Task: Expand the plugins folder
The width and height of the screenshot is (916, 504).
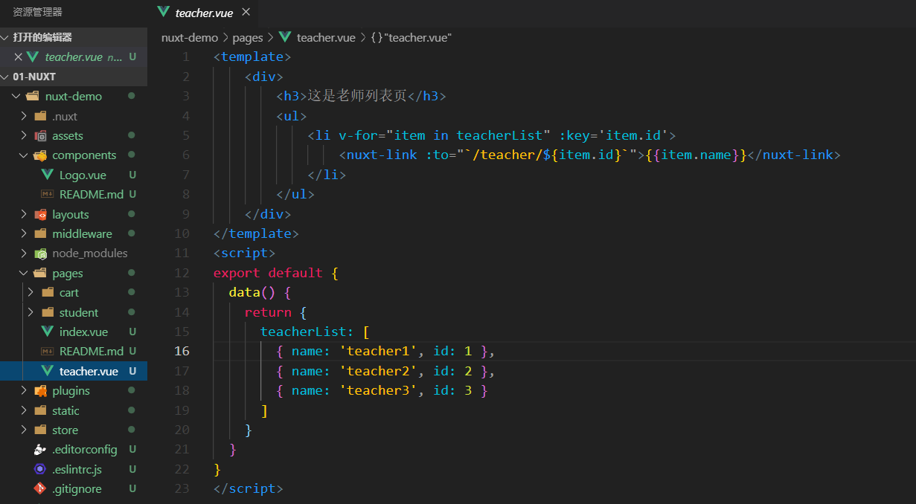Action: [24, 390]
